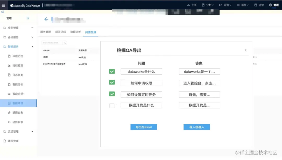Deselect the 如何申请权限 QA pair
282x160 pixels.
[x=112, y=82]
